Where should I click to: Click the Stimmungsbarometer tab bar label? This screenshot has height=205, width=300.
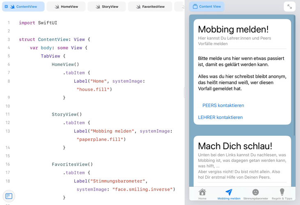255,198
